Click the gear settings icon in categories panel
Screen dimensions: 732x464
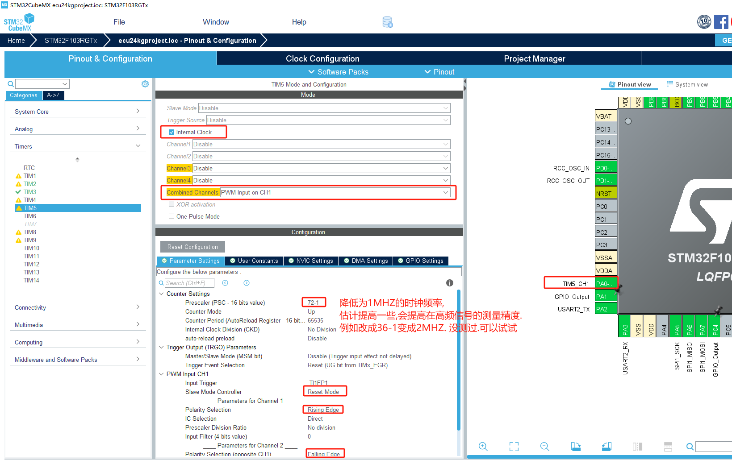[x=145, y=84]
